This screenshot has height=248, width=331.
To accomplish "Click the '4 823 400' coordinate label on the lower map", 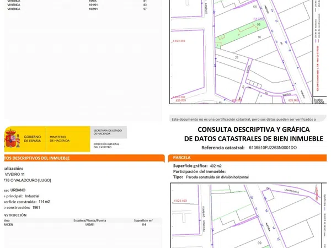I will 180,201.
